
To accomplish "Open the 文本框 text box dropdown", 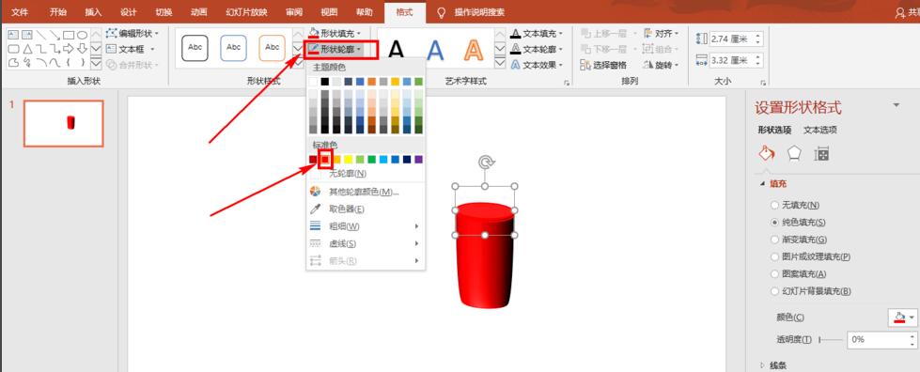I will coord(131,49).
